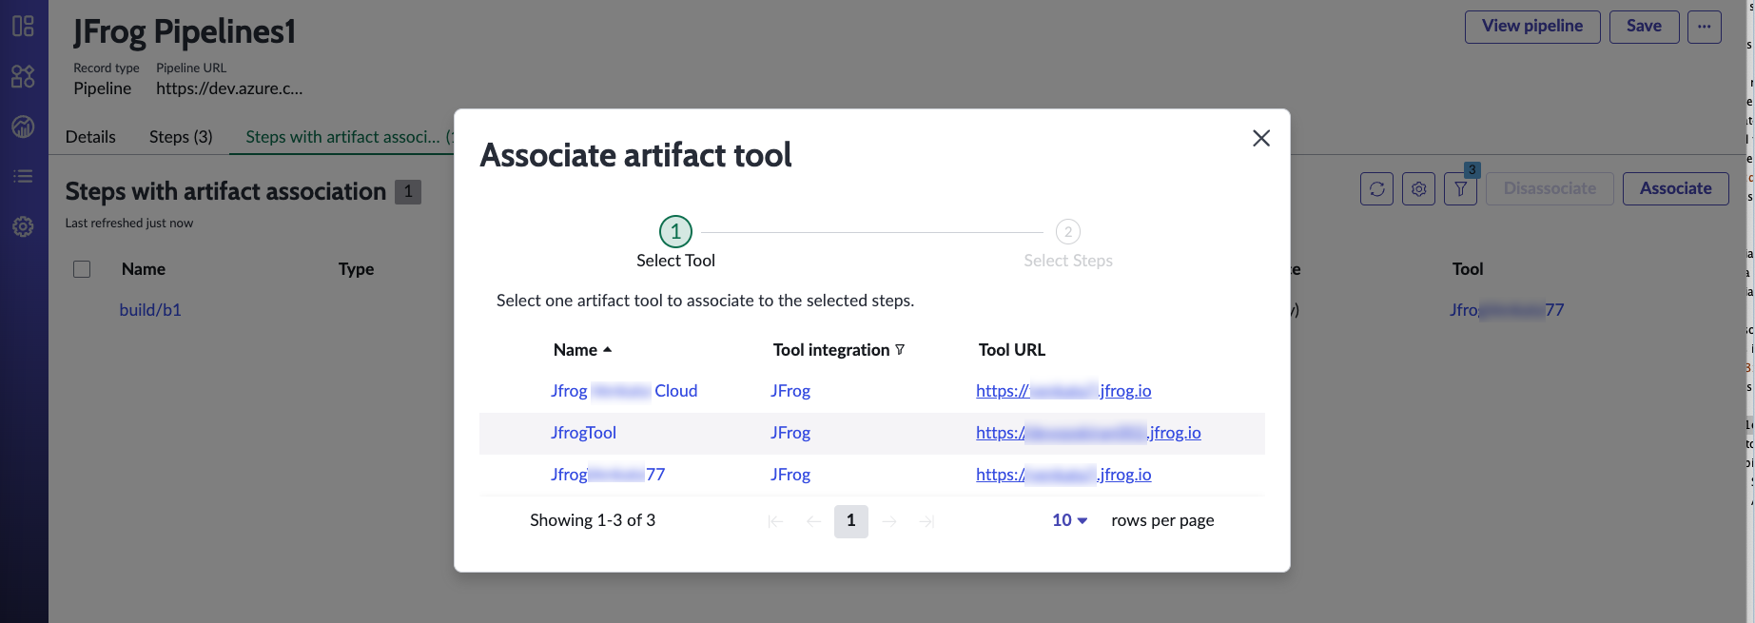This screenshot has height=623, width=1755.
Task: Click the Associate button
Action: (x=1675, y=188)
